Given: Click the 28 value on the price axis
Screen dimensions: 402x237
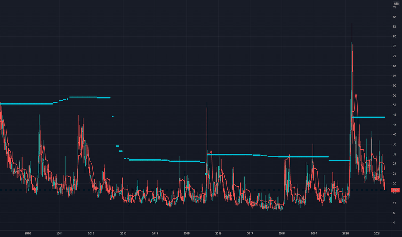Looking at the screenshot, I should pyautogui.click(x=394, y=164).
